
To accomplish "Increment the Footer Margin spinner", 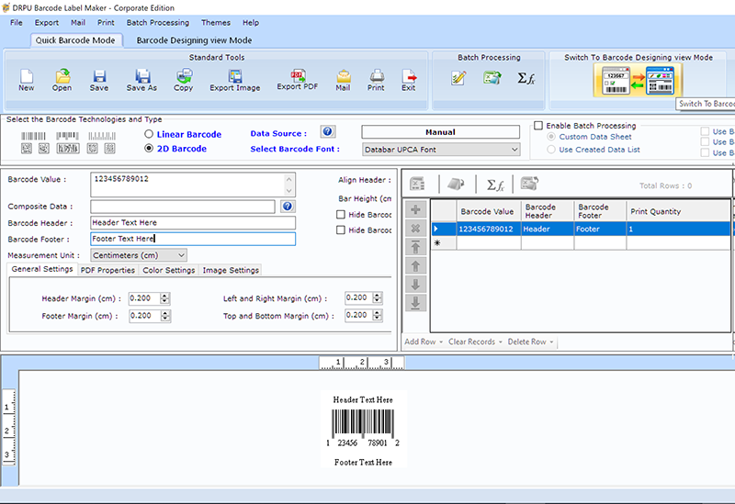I will (x=165, y=313).
